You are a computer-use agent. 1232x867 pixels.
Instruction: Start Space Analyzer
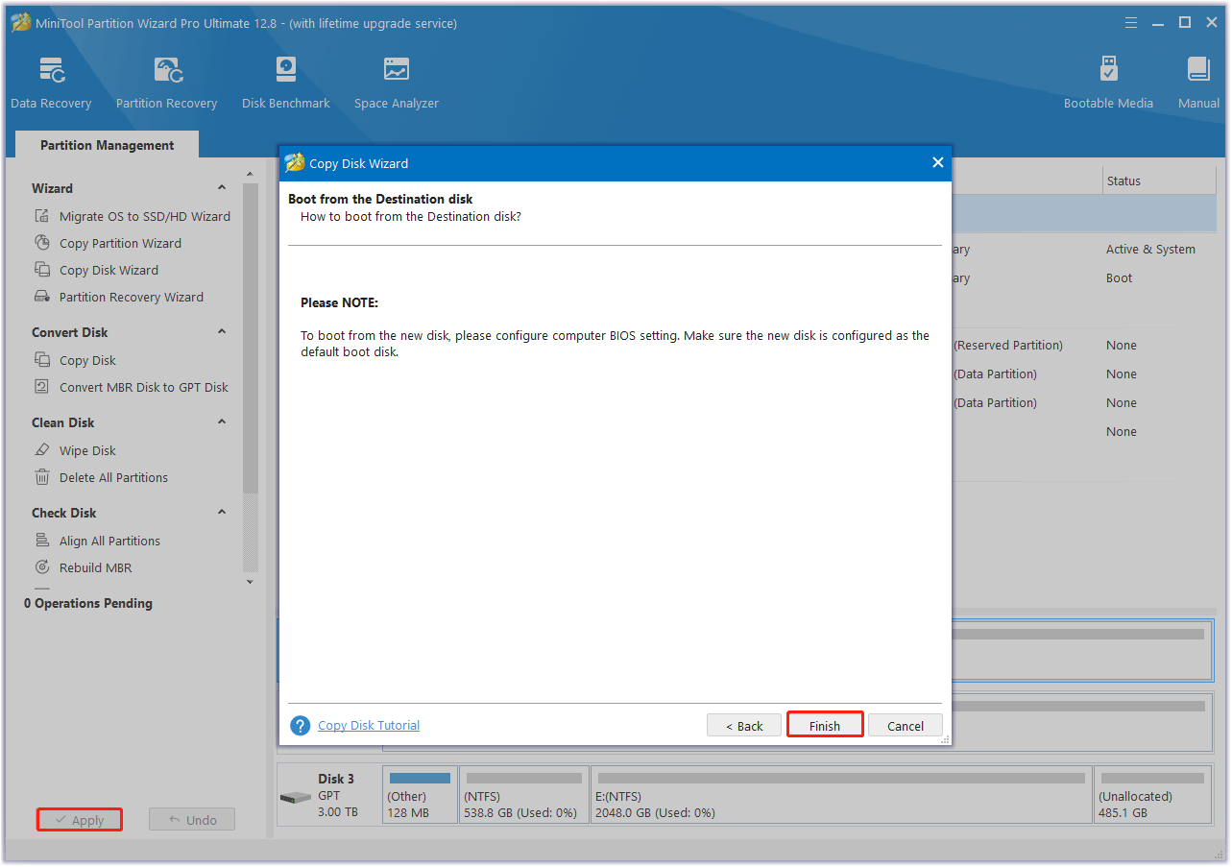(x=396, y=84)
